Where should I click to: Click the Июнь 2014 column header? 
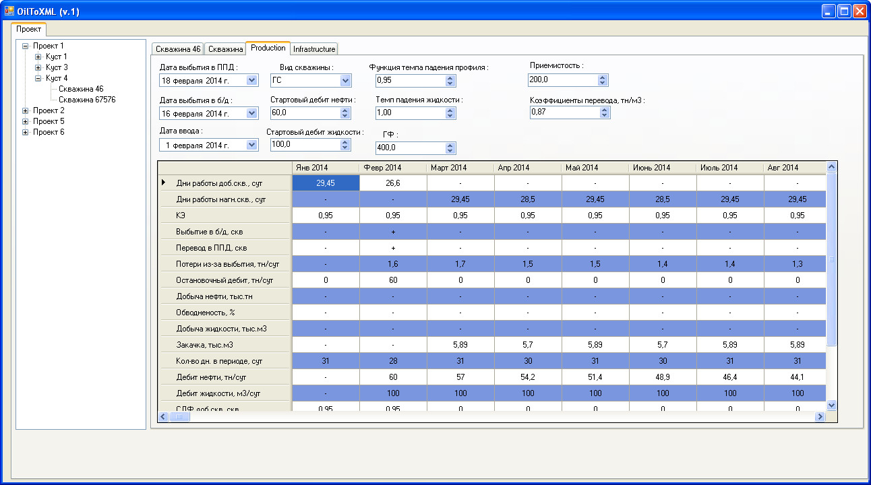tap(663, 167)
